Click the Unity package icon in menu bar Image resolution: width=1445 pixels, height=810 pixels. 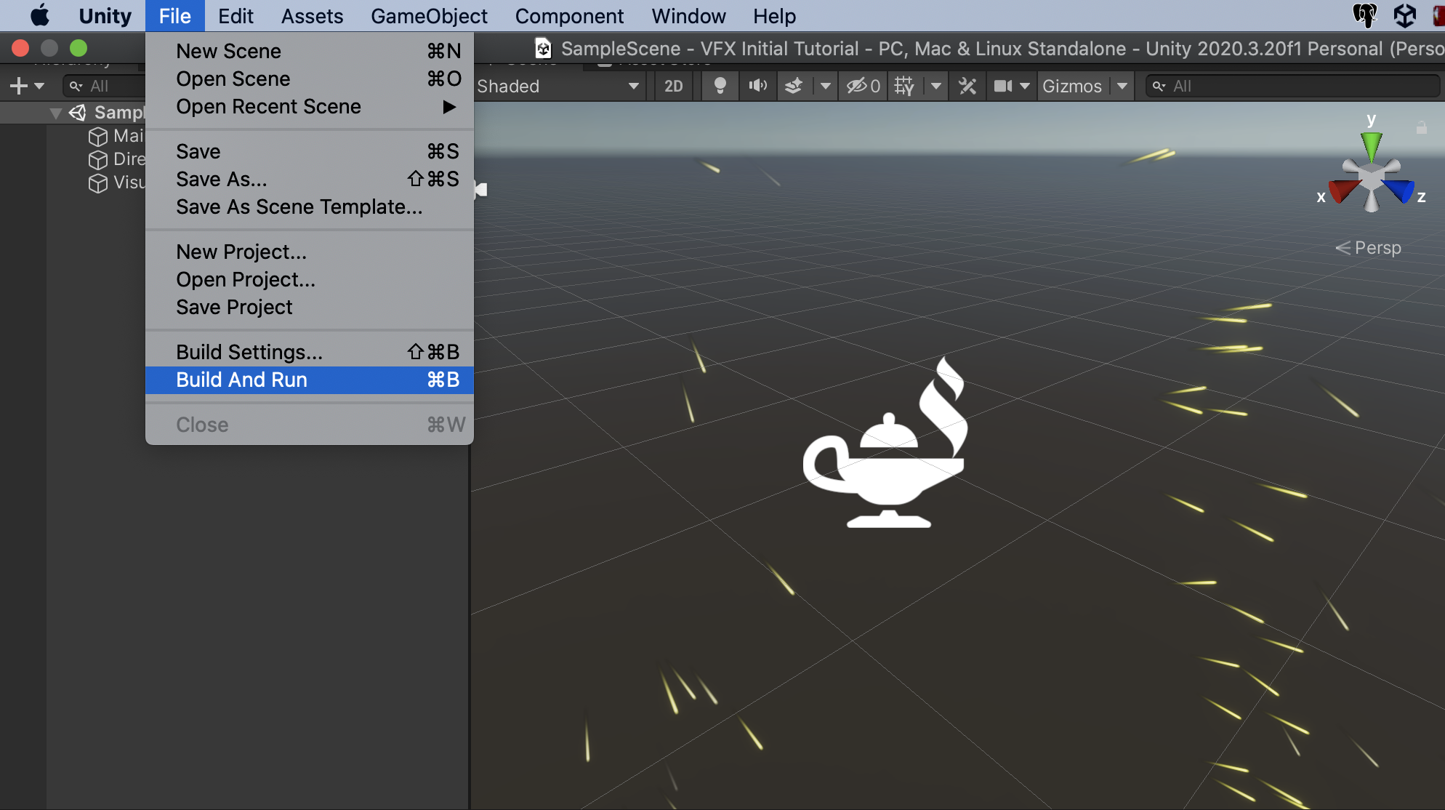coord(1404,15)
